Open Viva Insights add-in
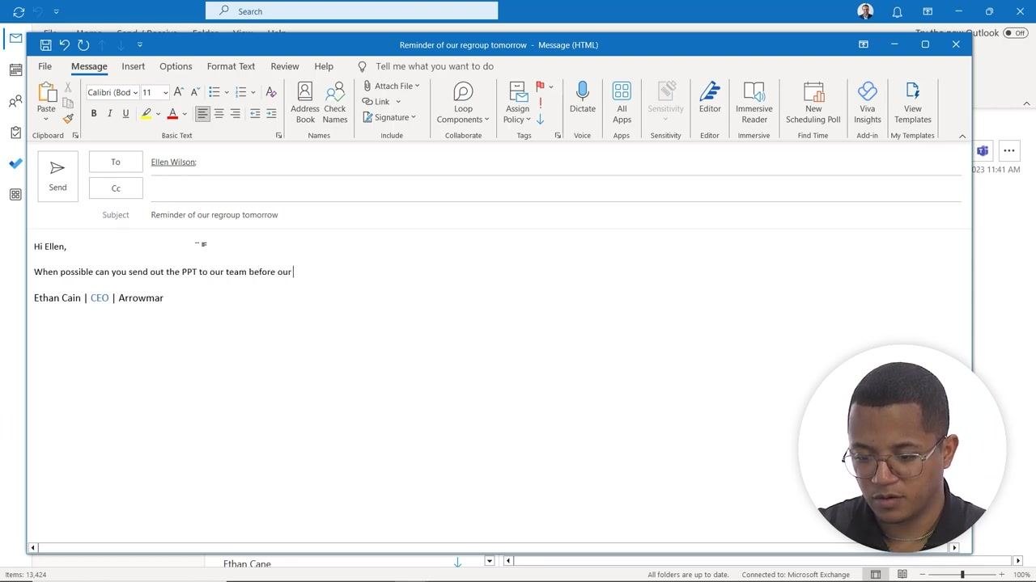Screen dimensions: 1036x582 [867, 103]
